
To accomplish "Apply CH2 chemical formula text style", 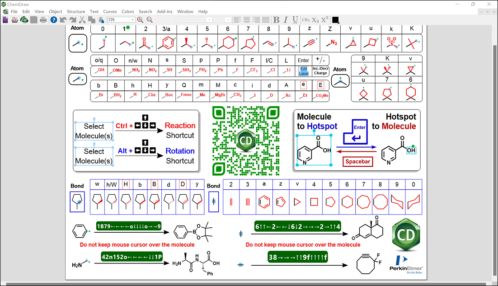I will click(306, 20).
